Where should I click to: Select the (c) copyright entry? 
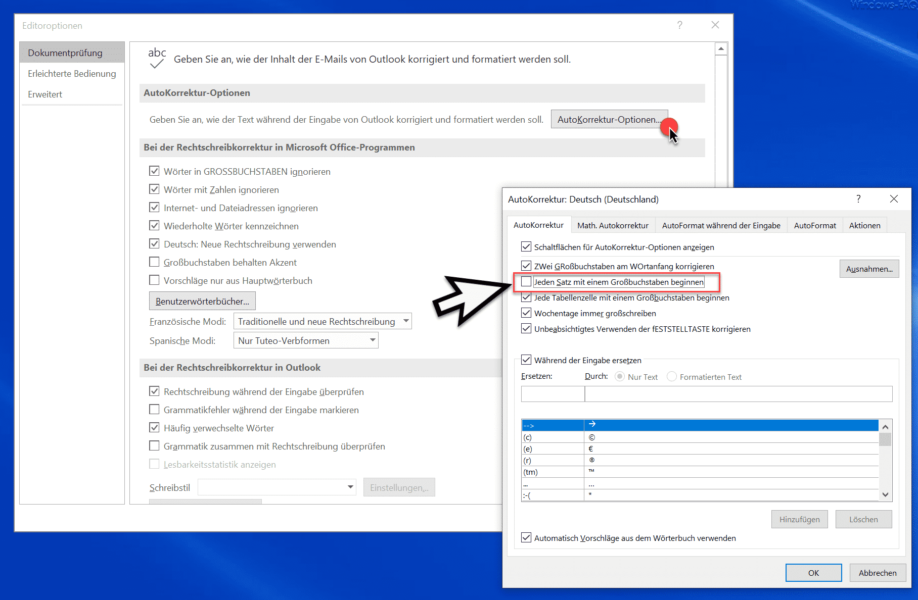pyautogui.click(x=700, y=437)
